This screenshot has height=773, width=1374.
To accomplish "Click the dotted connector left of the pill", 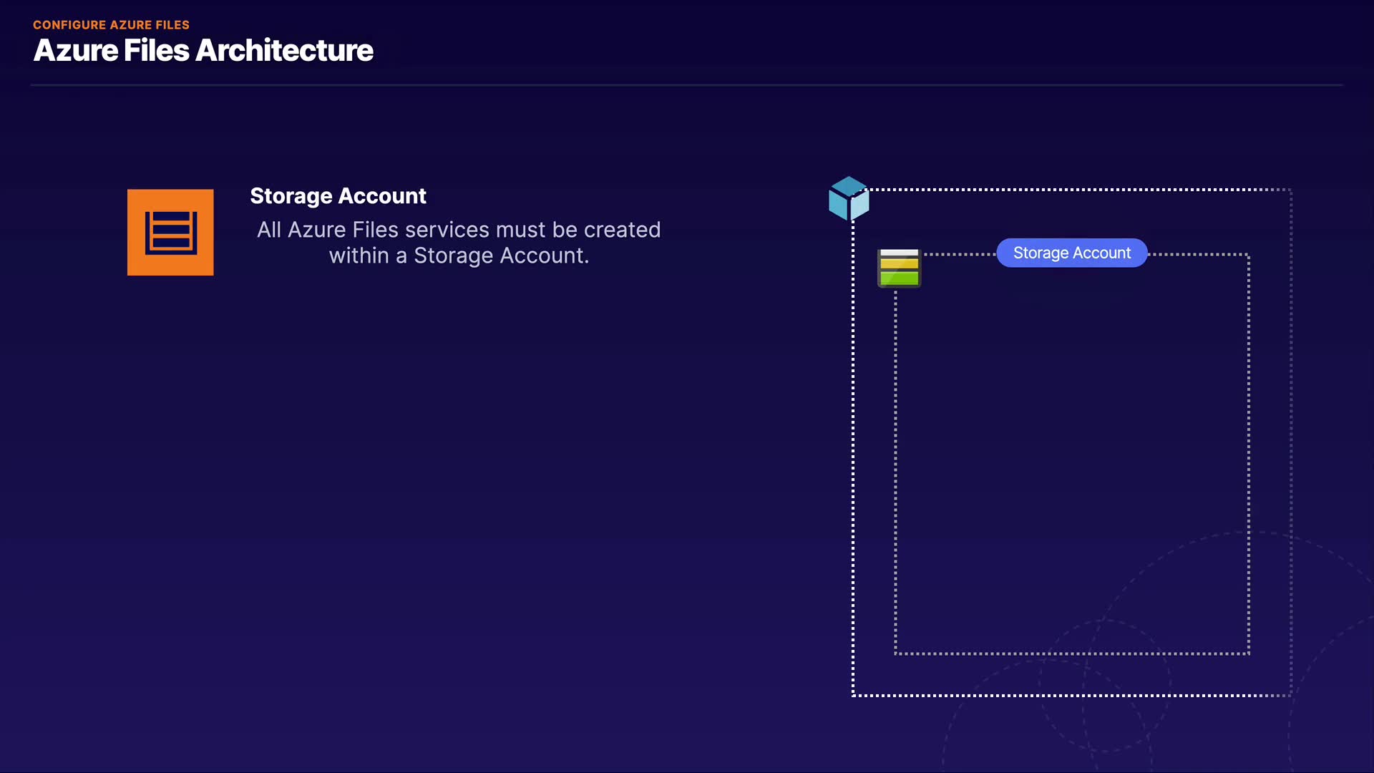I will tap(959, 254).
